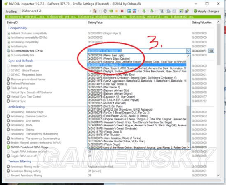Select Tomb Raider (2013) entry
This screenshot has height=185, width=226.
pos(118,116)
